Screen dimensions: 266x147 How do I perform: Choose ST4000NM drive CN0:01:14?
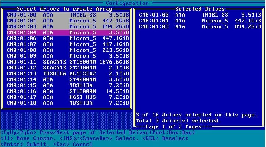(68, 79)
